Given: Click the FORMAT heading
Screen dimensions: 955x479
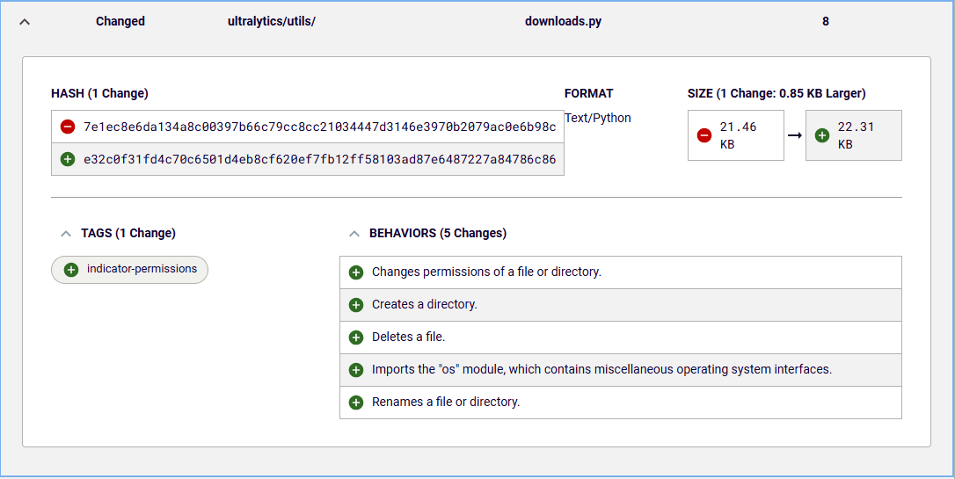Looking at the screenshot, I should click(589, 94).
